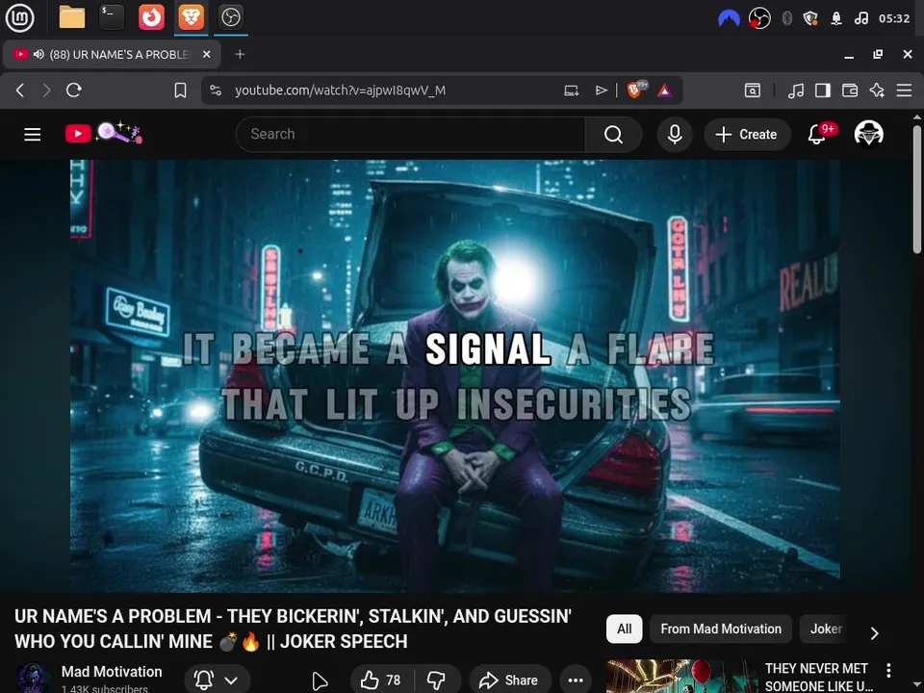Bookmark this page
The width and height of the screenshot is (924, 693).
click(180, 90)
